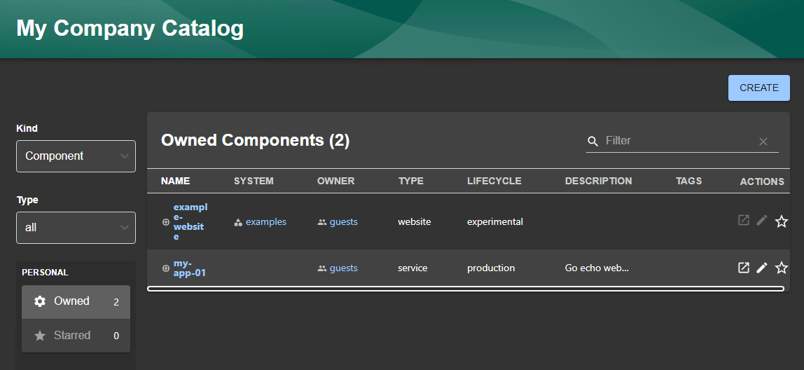Open the view link icon for example-website
This screenshot has height=370, width=804.
(x=744, y=221)
